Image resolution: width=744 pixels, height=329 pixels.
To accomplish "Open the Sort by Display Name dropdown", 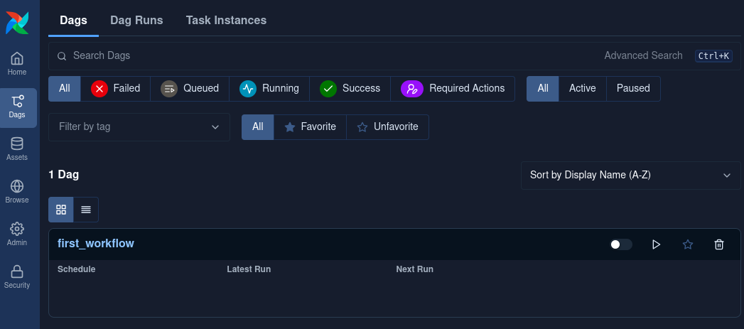I will coord(630,176).
